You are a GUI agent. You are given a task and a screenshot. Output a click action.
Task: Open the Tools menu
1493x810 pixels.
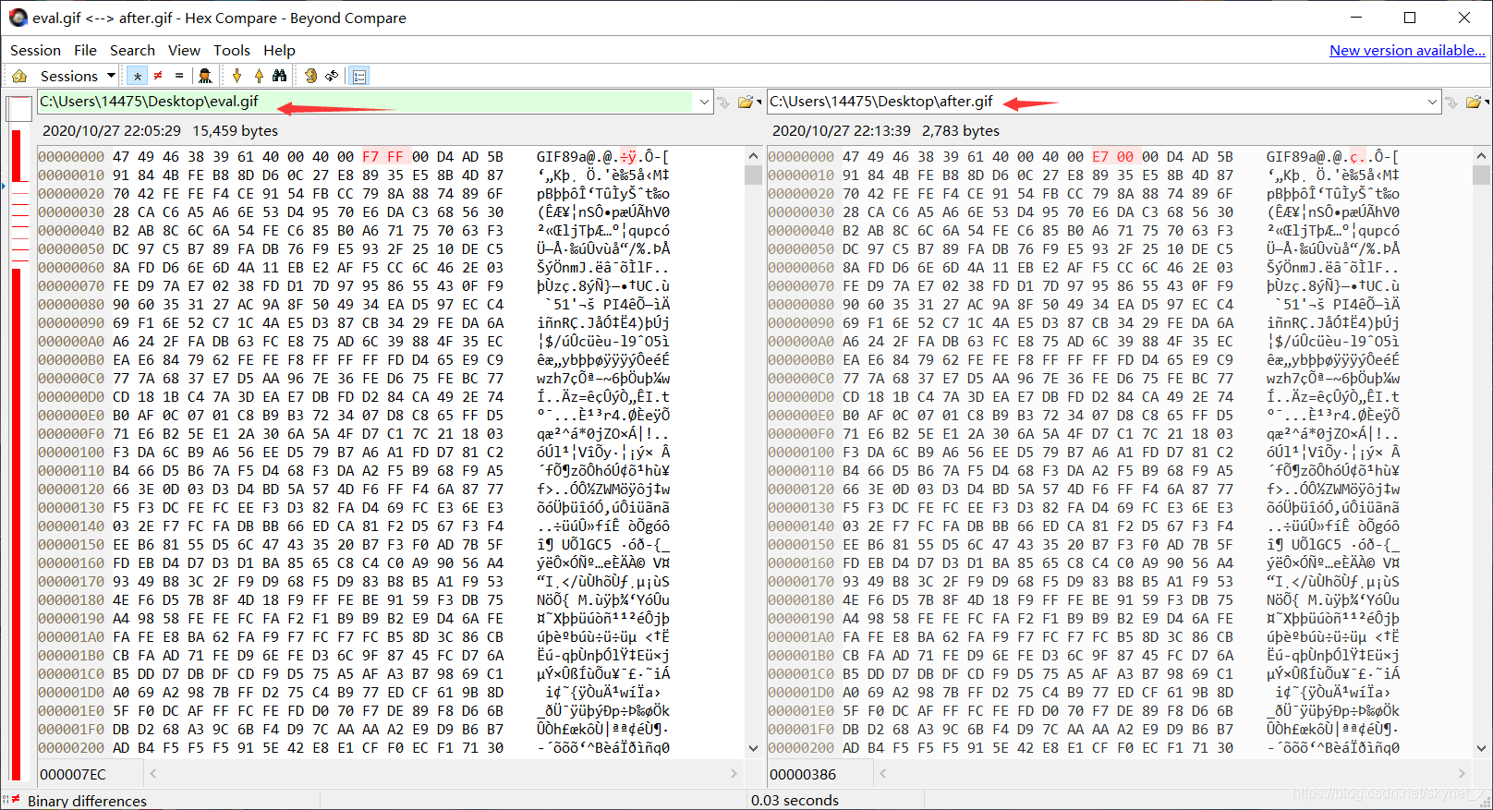tap(231, 50)
